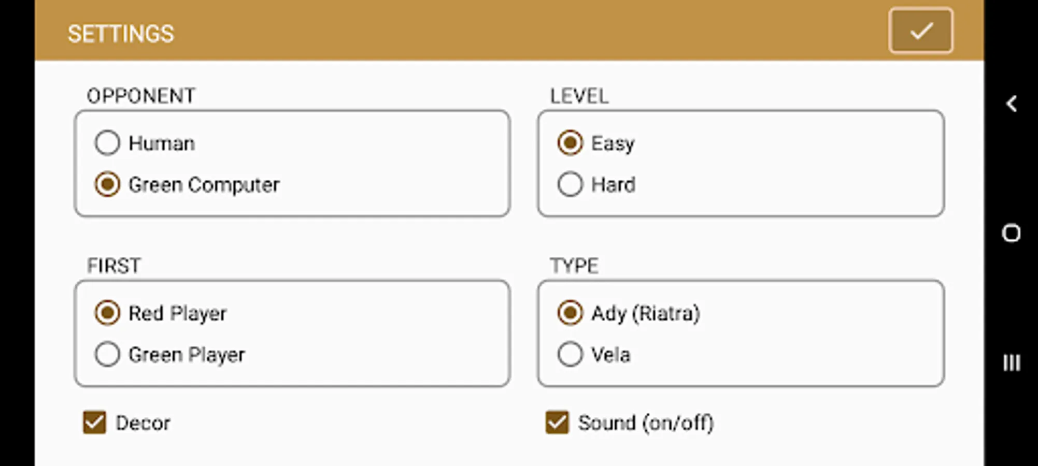Select Human as opponent
This screenshot has height=466, width=1038.
coord(107,143)
